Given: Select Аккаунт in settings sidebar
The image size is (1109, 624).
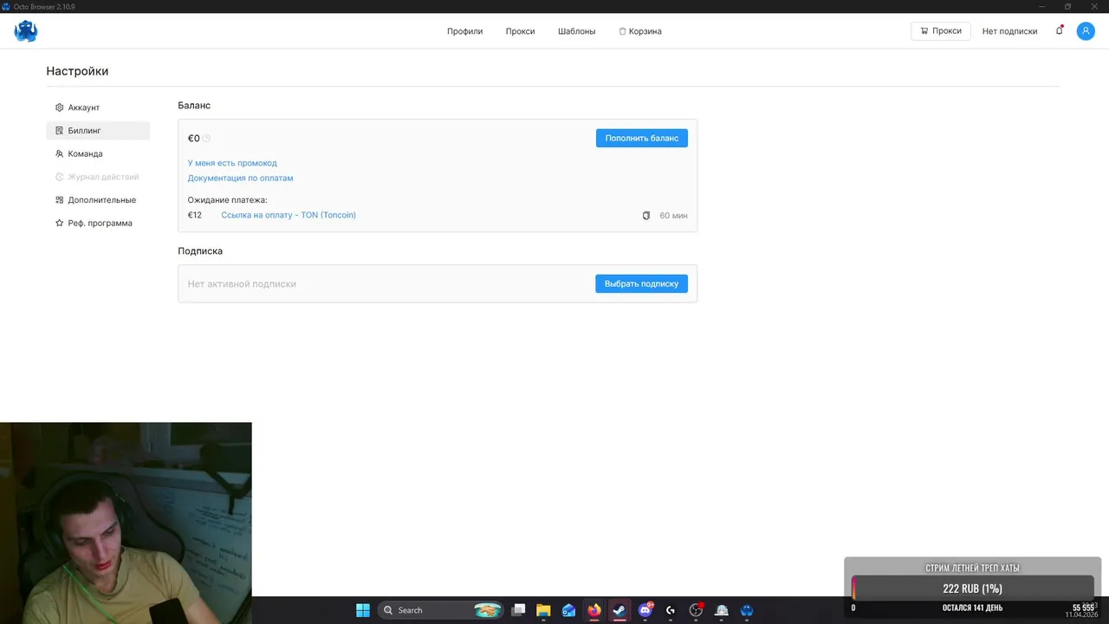Looking at the screenshot, I should [x=98, y=107].
